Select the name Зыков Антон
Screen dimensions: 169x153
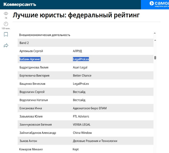[x=28, y=141]
